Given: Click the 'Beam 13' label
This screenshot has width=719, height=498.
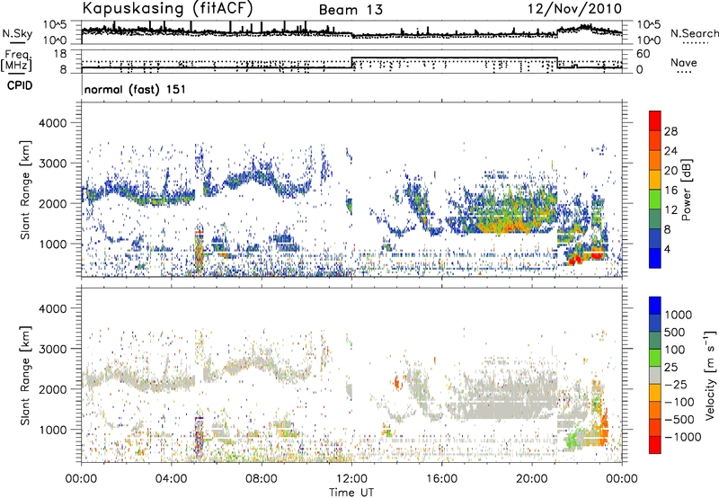Looking at the screenshot, I should pos(351,10).
